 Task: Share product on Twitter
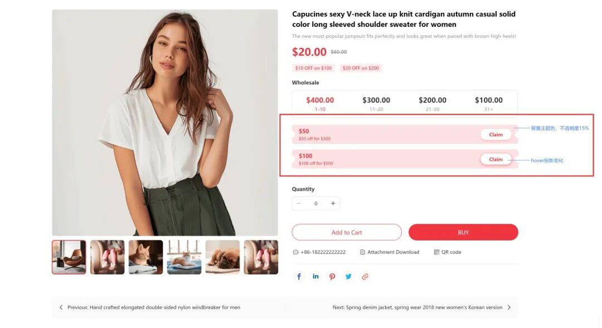tap(348, 277)
